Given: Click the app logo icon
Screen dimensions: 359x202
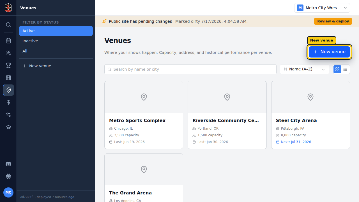Looking at the screenshot, I should [8, 8].
